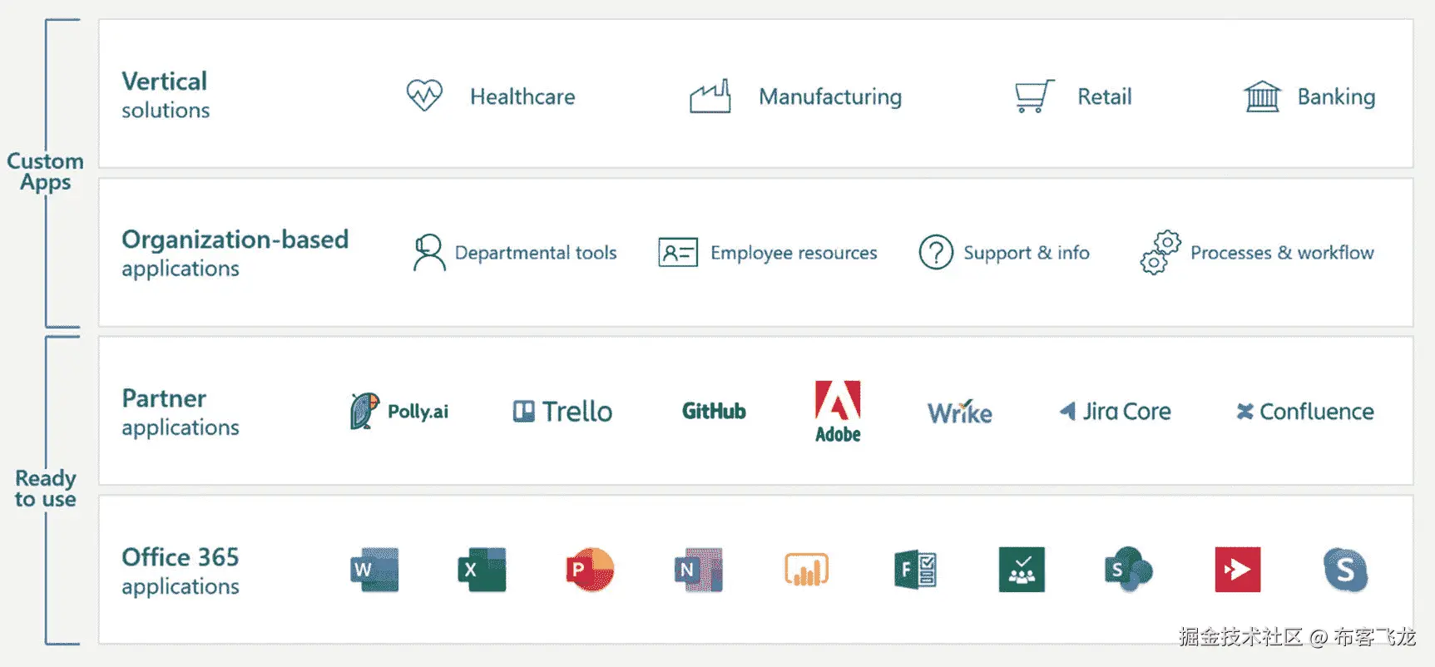Image resolution: width=1435 pixels, height=667 pixels.
Task: Click the Retail shopping cart icon
Action: click(1034, 96)
